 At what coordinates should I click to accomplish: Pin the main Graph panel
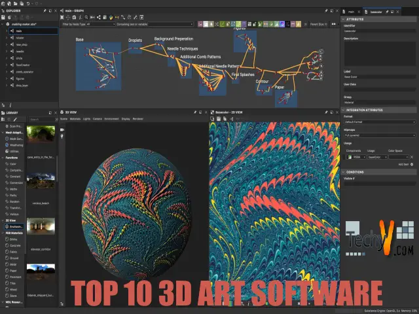coord(326,10)
